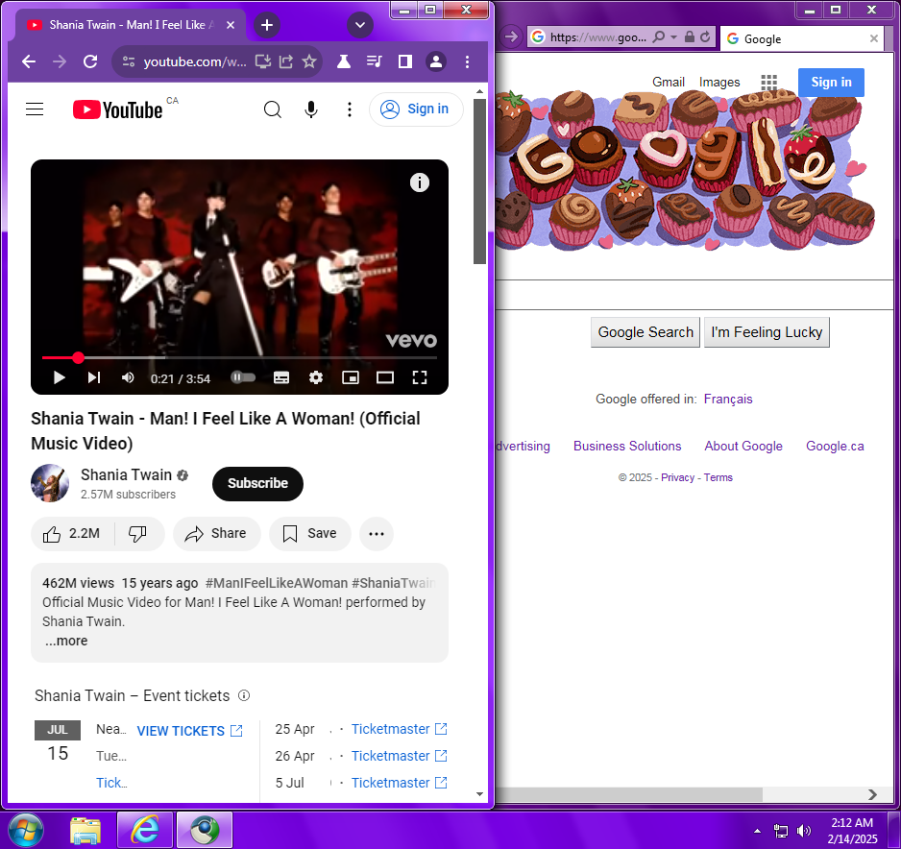Screen dimensions: 901x849
Task: Open the more actions ellipsis below video
Action: pos(377,534)
